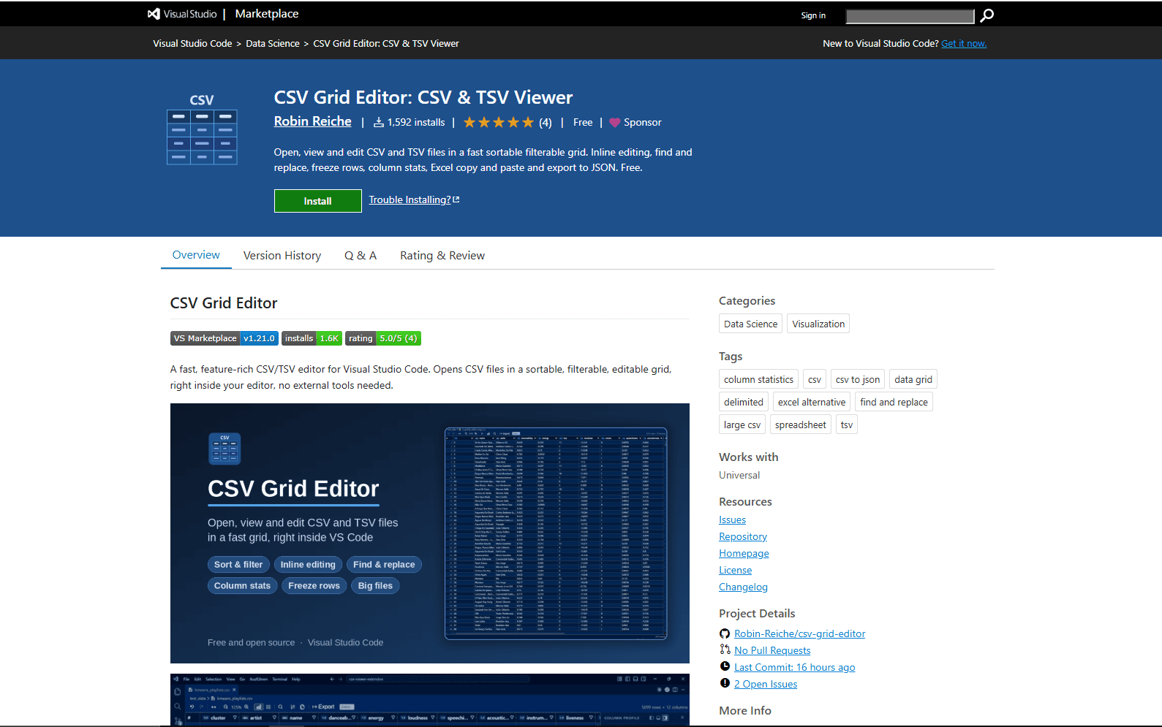
Task: Click the rating count (4)
Action: tap(546, 123)
